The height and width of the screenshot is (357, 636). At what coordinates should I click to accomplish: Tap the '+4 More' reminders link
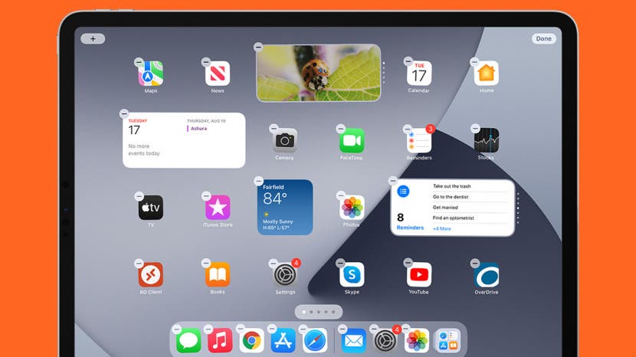pyautogui.click(x=441, y=229)
